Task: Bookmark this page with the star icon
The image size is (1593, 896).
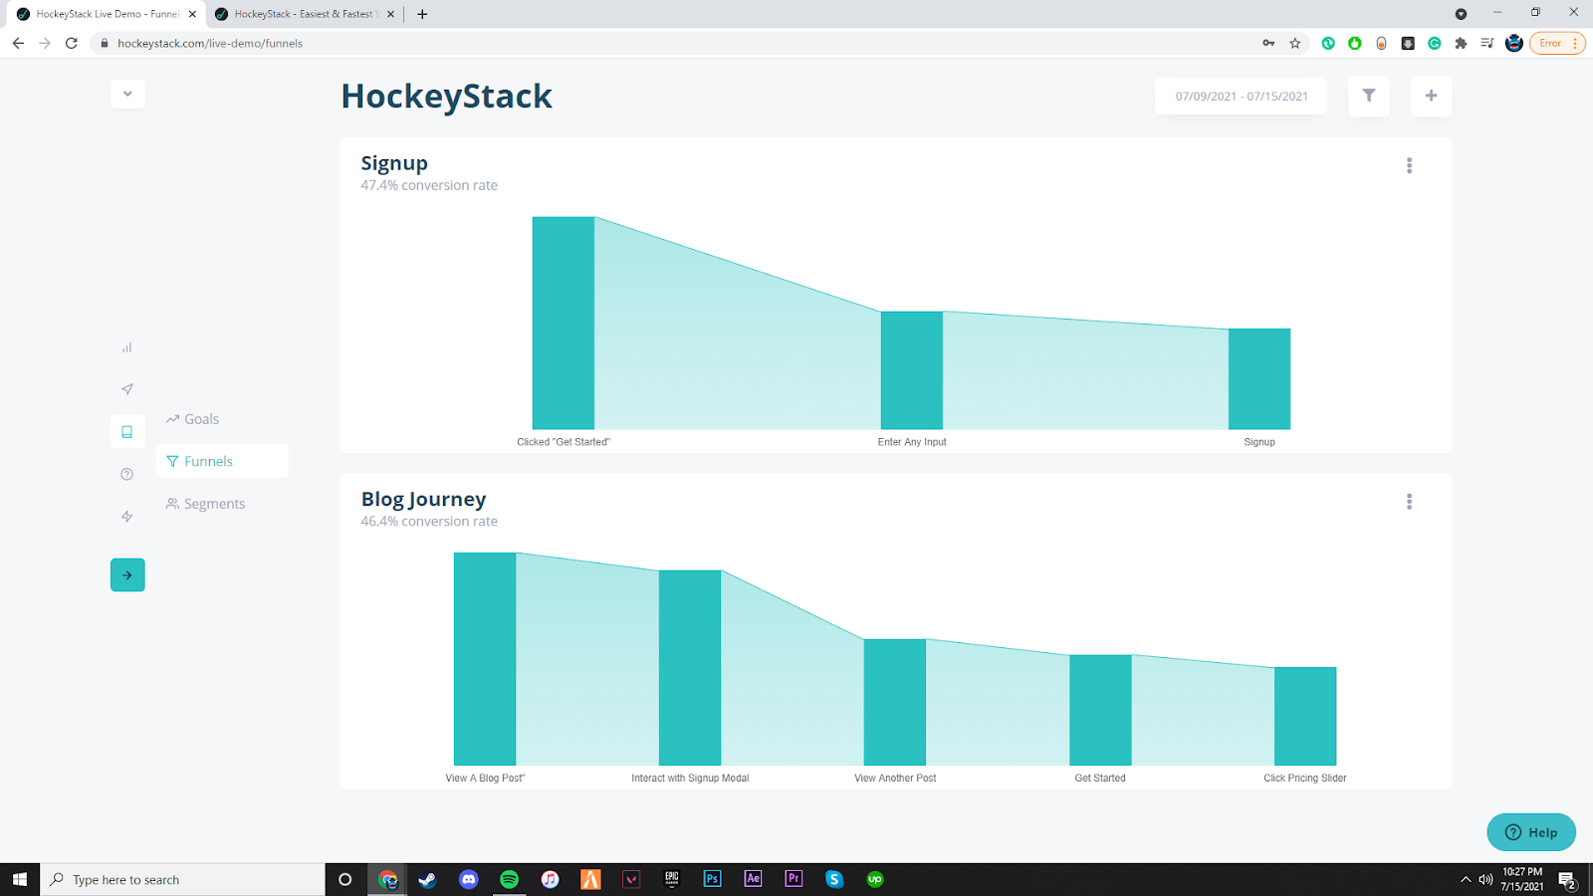Action: pyautogui.click(x=1295, y=43)
